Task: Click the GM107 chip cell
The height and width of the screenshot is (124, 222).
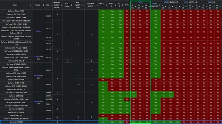Action: [49, 70]
